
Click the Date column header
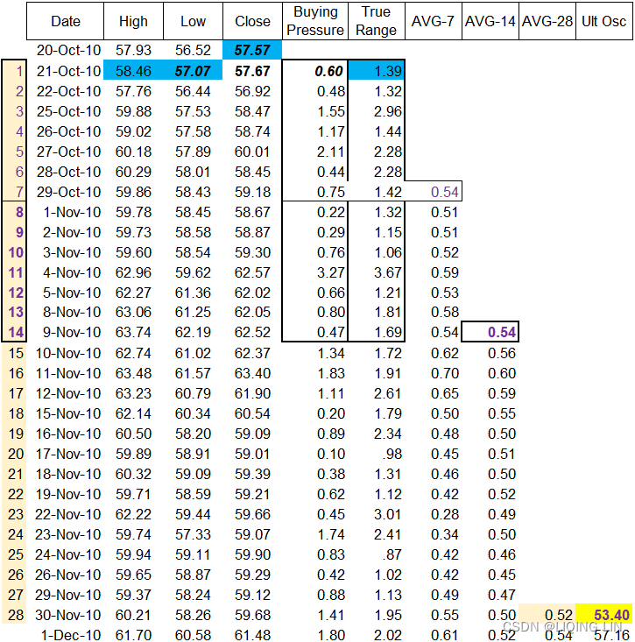(65, 21)
